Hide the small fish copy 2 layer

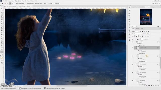132,72
